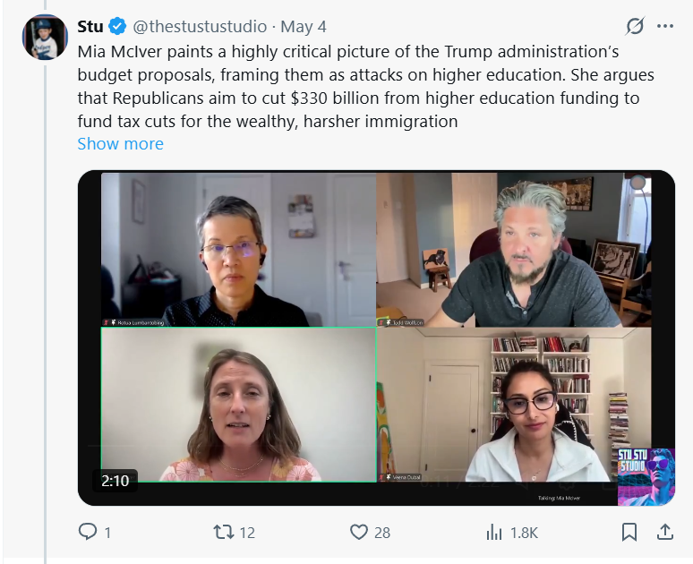Expand tweet text with Show more
The height and width of the screenshot is (564, 693).
(120, 143)
